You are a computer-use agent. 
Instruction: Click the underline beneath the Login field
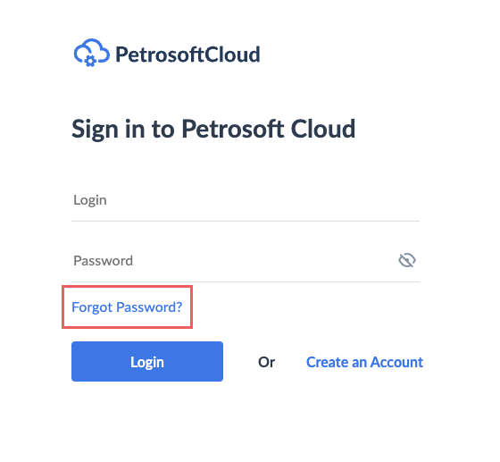(246, 221)
